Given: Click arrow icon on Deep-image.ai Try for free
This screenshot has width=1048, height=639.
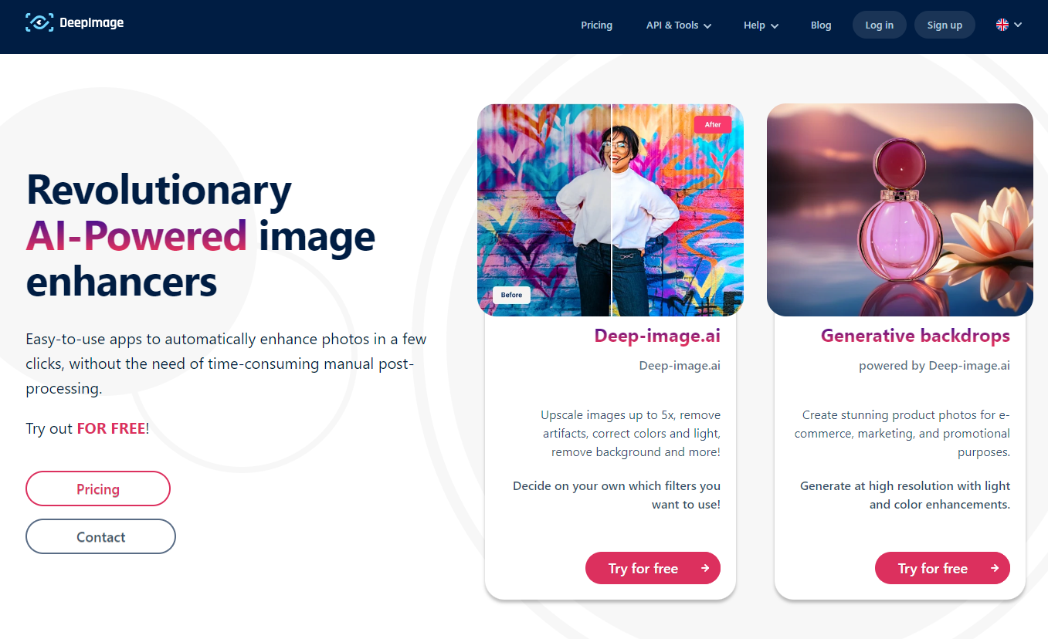Looking at the screenshot, I should click(705, 568).
